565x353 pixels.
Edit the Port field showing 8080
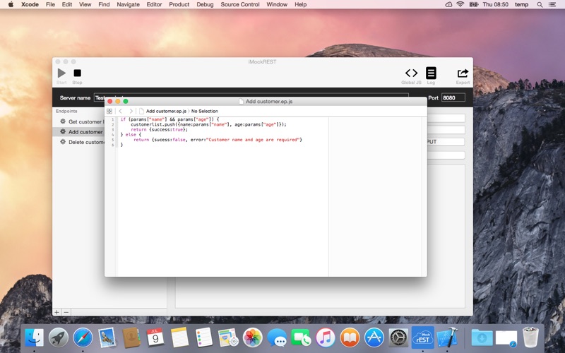click(453, 97)
